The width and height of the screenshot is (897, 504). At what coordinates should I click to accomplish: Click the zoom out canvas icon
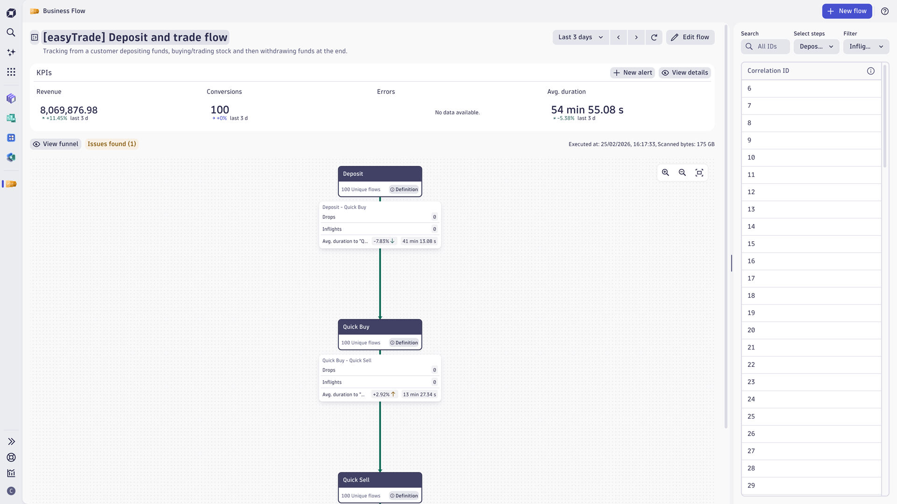tap(682, 173)
